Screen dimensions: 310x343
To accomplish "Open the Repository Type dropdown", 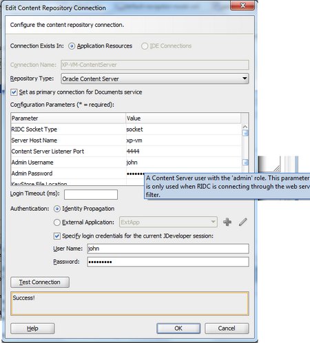I will 155,79.
